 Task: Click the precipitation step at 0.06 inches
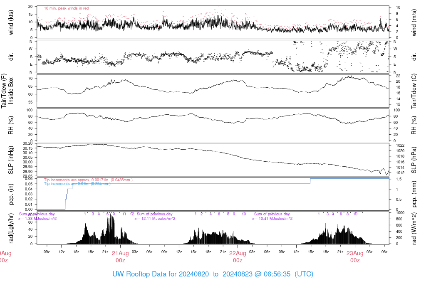click(x=349, y=179)
